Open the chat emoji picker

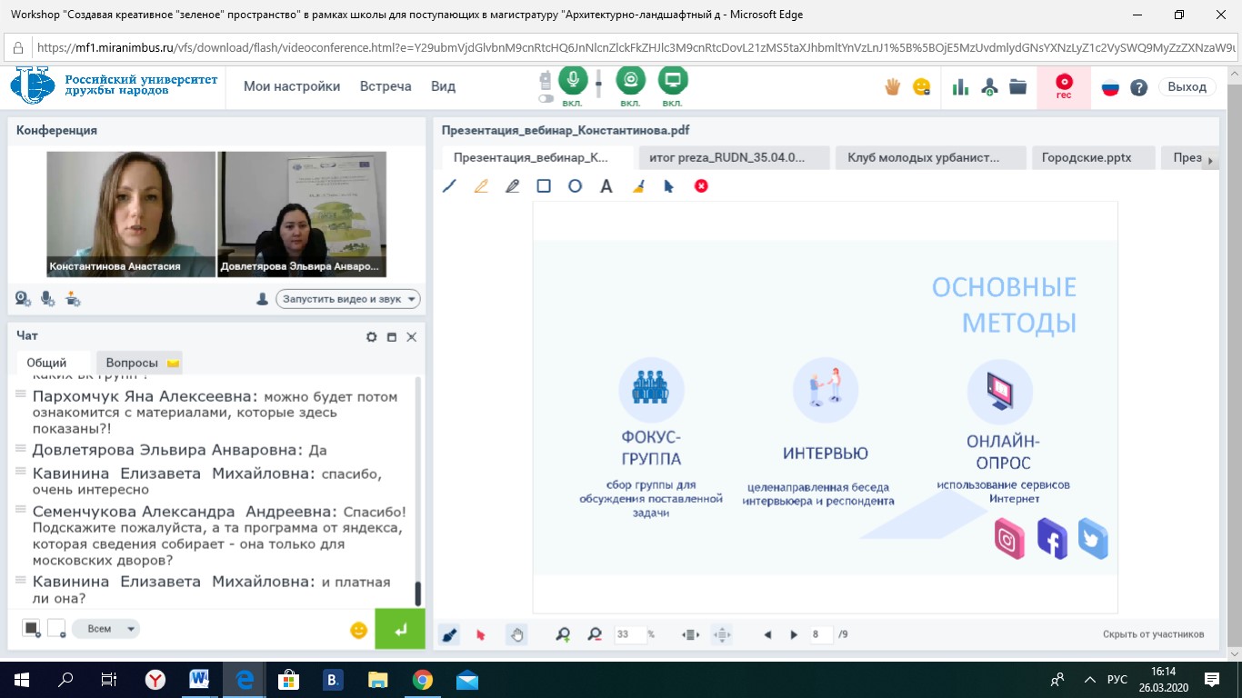click(358, 629)
